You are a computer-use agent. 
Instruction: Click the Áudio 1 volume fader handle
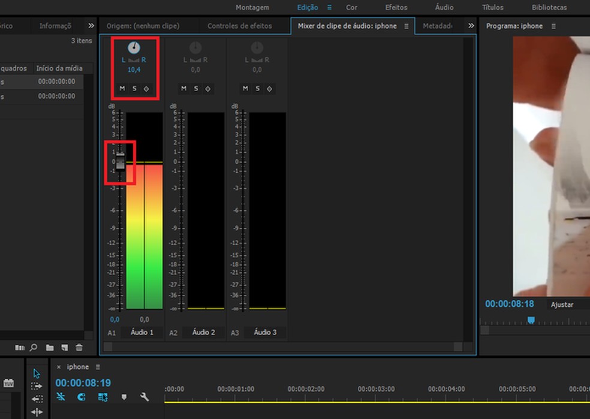point(120,161)
